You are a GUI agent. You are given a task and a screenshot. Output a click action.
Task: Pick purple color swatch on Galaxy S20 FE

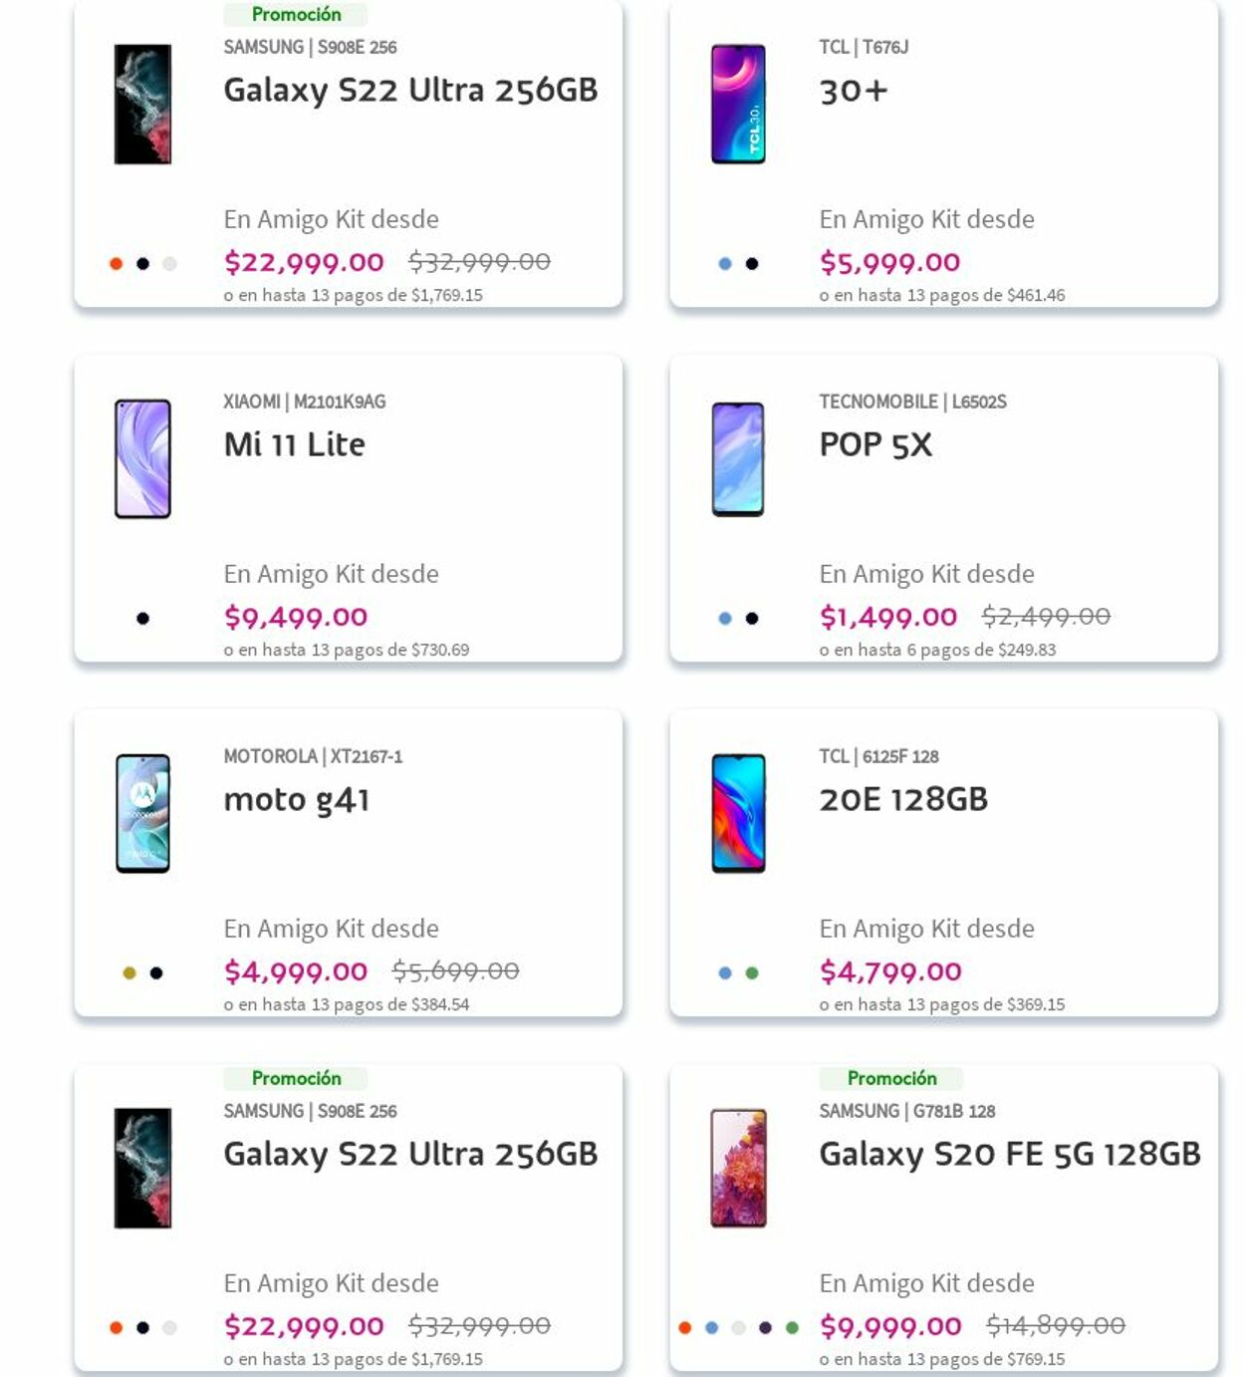(x=765, y=1327)
